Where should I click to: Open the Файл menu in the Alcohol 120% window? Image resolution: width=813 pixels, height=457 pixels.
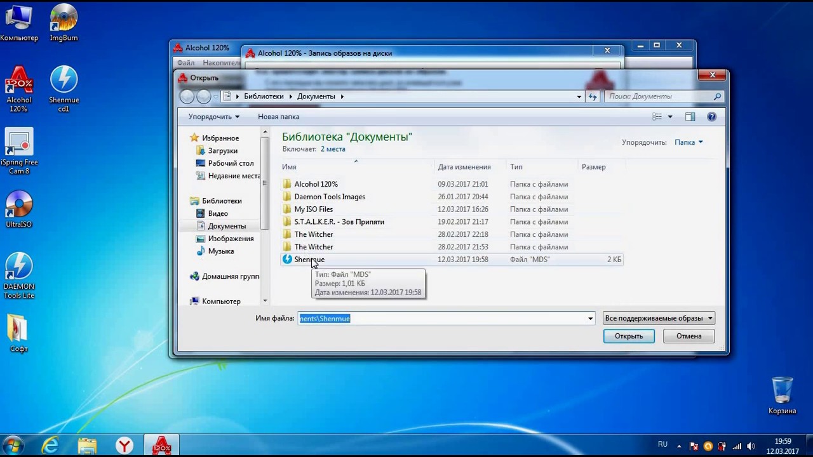point(186,63)
